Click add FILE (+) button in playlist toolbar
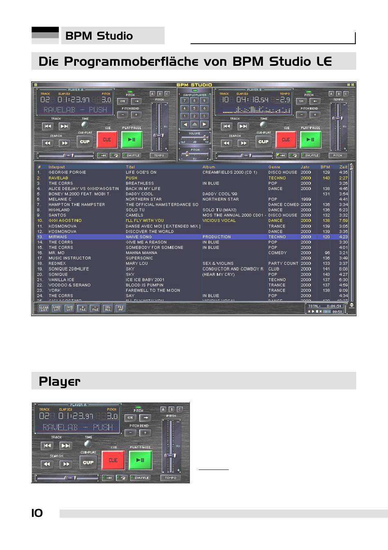Viewport: 388px width, 550px height. [x=83, y=309]
